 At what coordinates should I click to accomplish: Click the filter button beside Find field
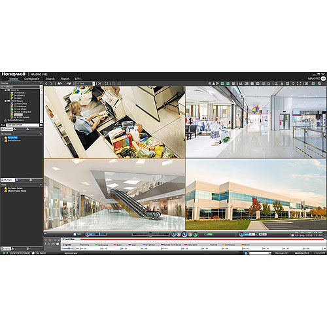point(41,125)
